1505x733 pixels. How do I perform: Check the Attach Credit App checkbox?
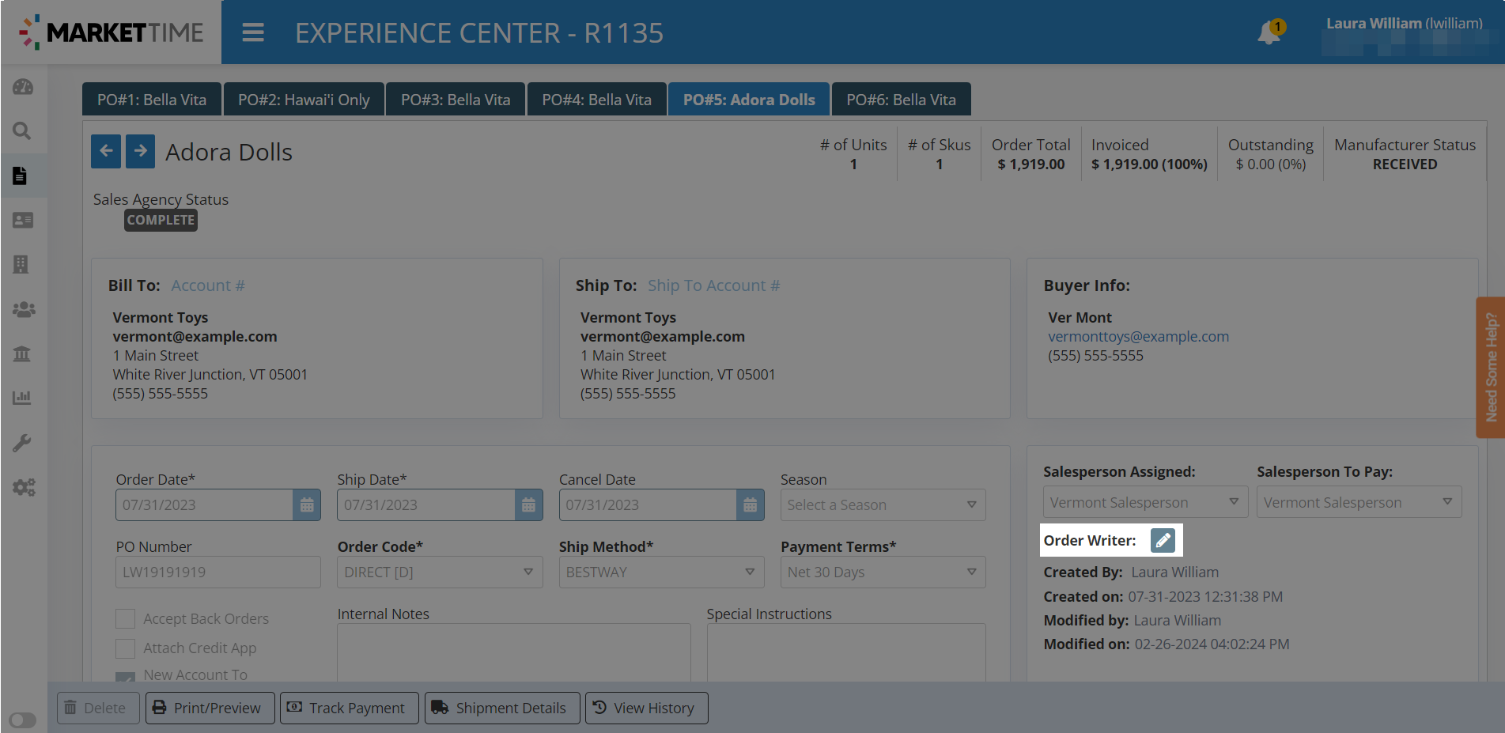[125, 648]
